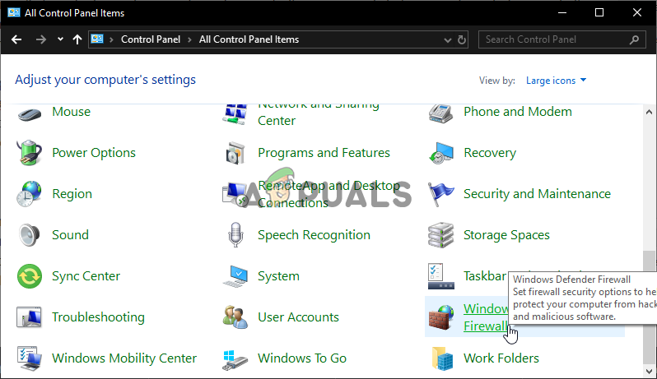Select Control Panel in the breadcrumb
Screen dimensions: 657x379
[x=150, y=39]
